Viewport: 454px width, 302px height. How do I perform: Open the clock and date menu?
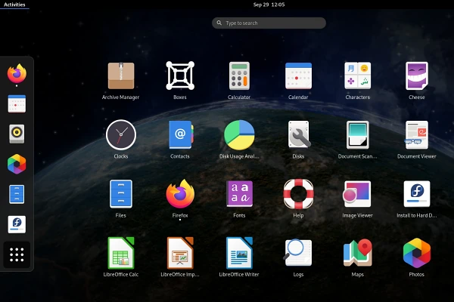(269, 5)
